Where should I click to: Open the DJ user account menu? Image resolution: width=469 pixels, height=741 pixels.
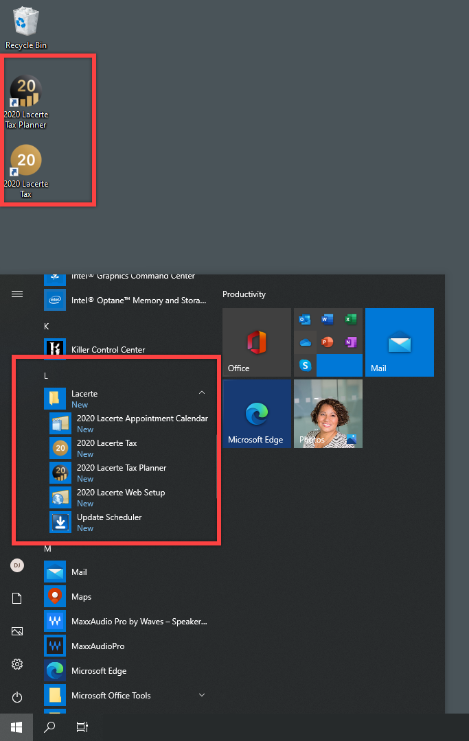tap(17, 565)
